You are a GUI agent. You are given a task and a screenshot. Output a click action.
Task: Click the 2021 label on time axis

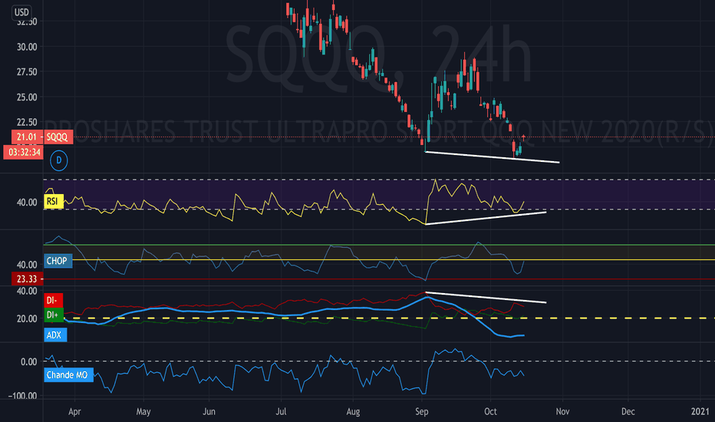[x=700, y=411]
